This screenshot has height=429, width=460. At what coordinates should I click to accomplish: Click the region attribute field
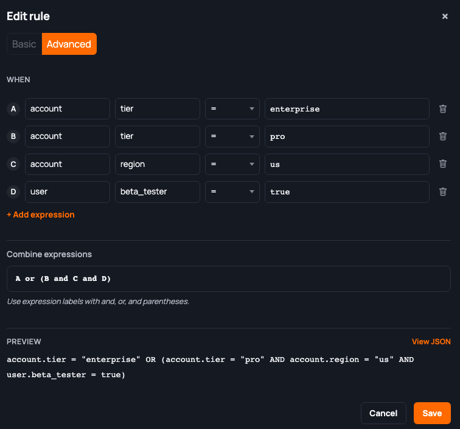click(x=158, y=164)
